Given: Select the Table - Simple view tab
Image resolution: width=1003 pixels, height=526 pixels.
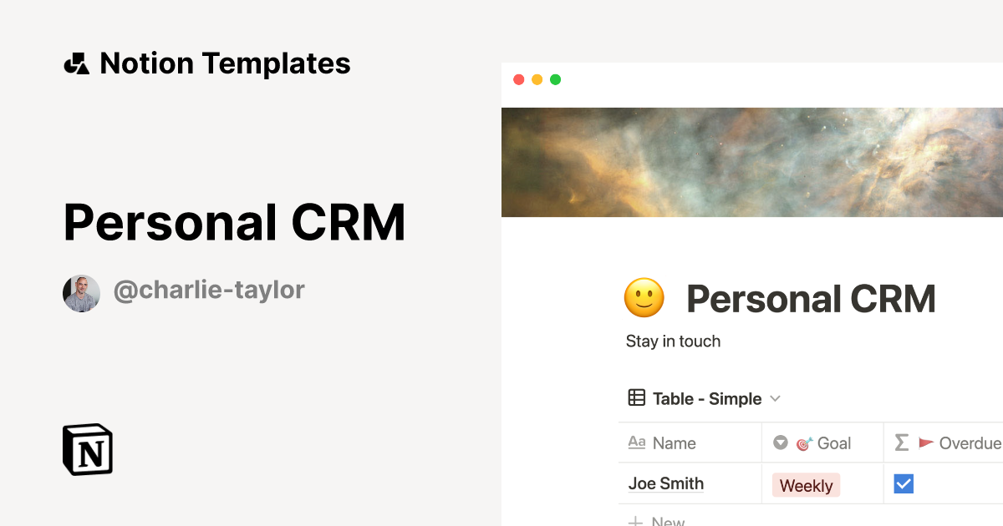Looking at the screenshot, I should (706, 399).
